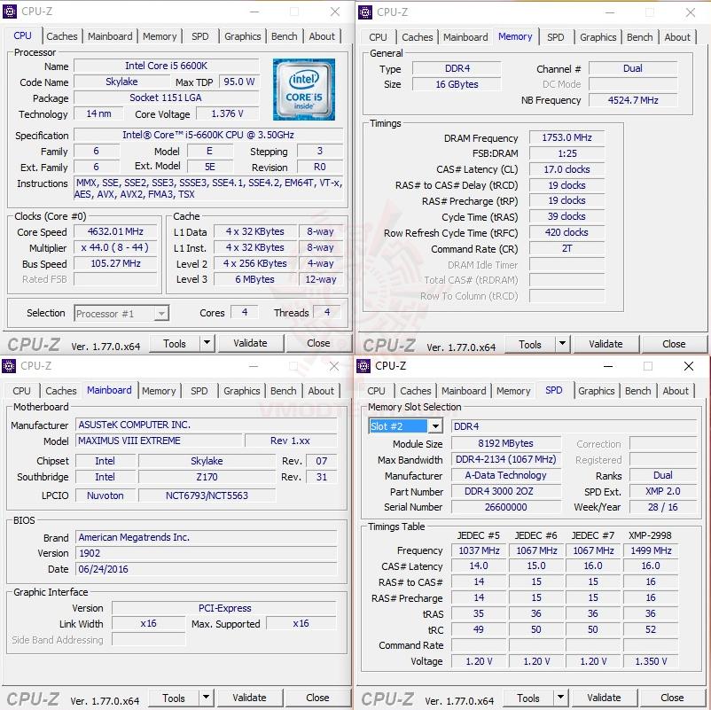This screenshot has height=710, width=711.
Task: Switch to the Caches tab in the CPU window
Action: point(62,36)
